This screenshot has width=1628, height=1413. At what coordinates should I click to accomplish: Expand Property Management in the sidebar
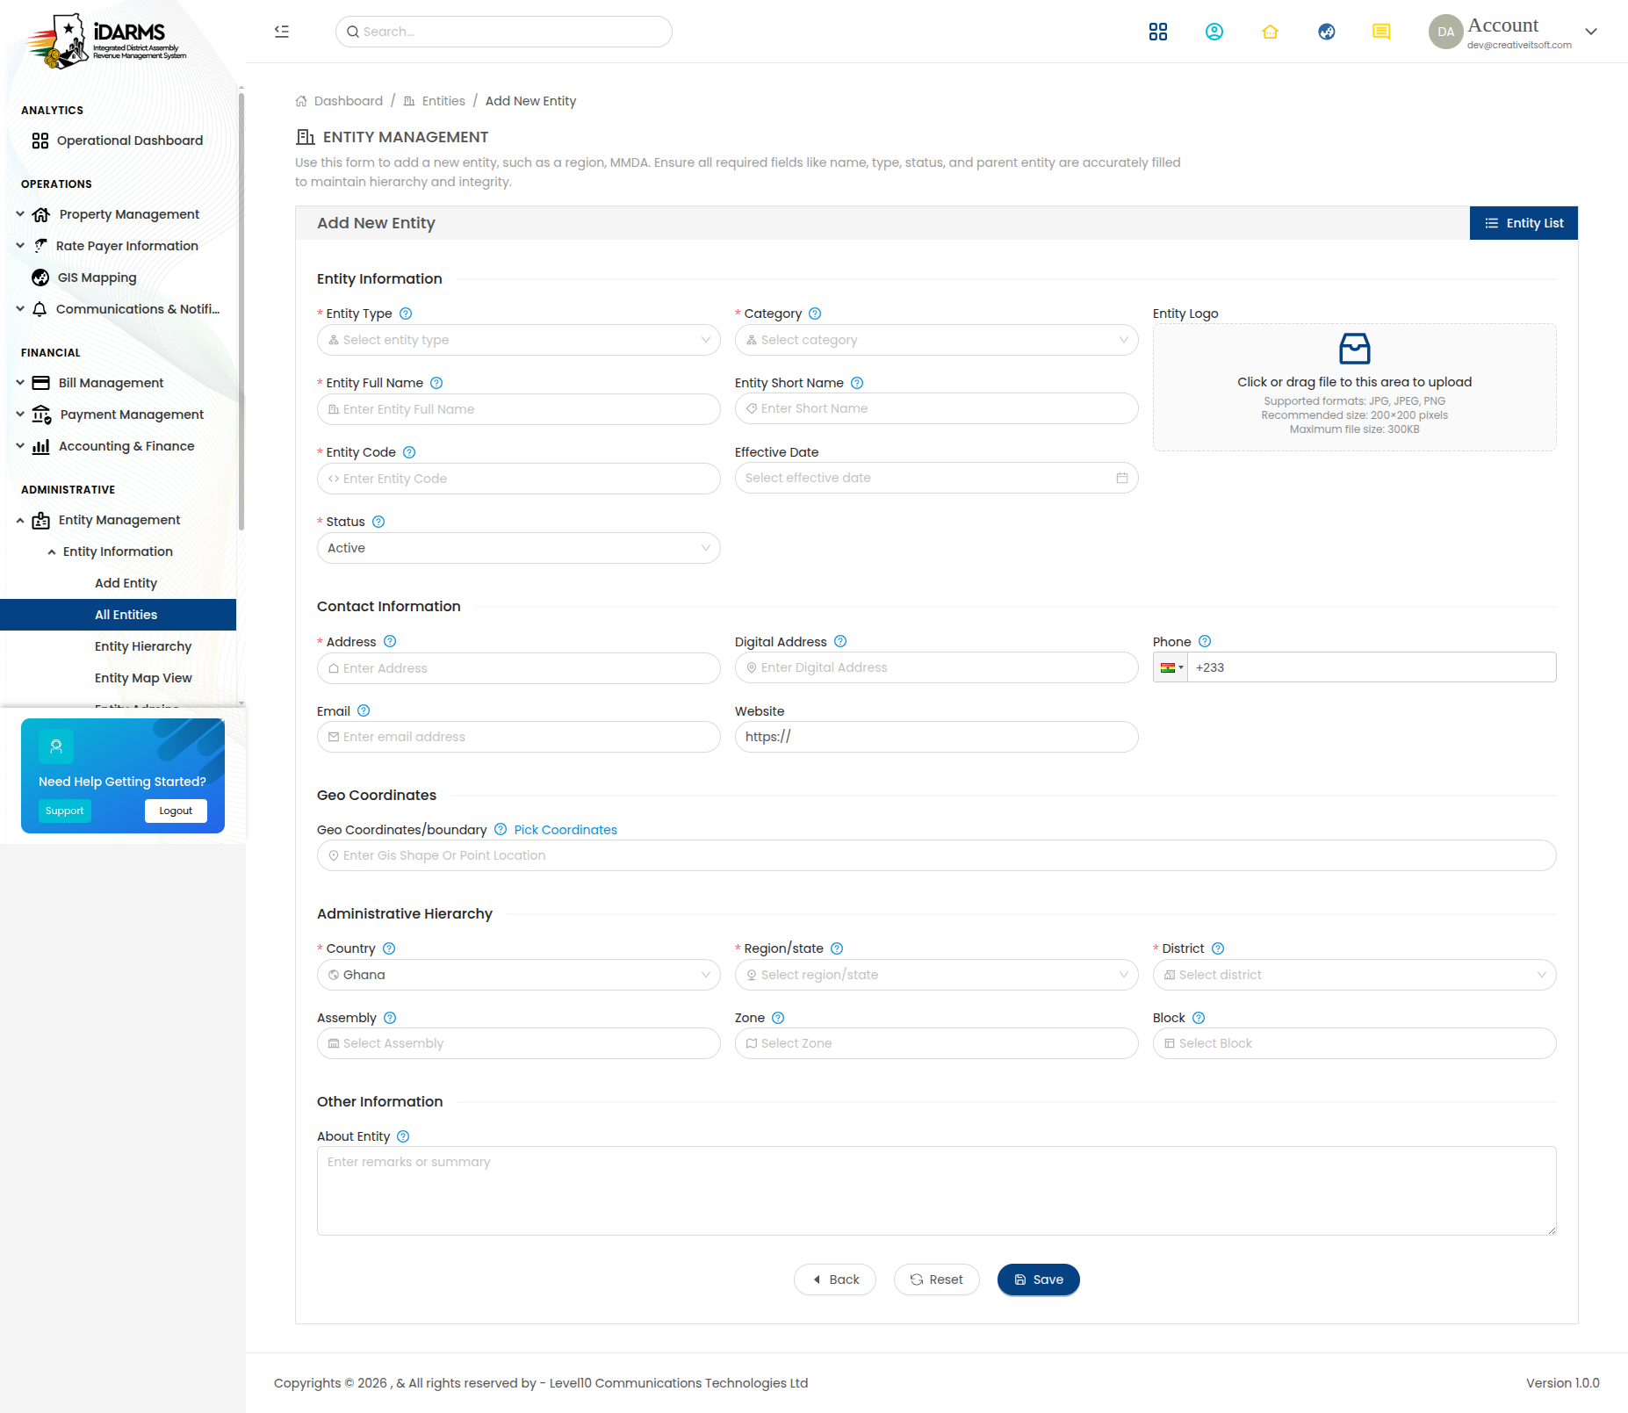point(119,214)
